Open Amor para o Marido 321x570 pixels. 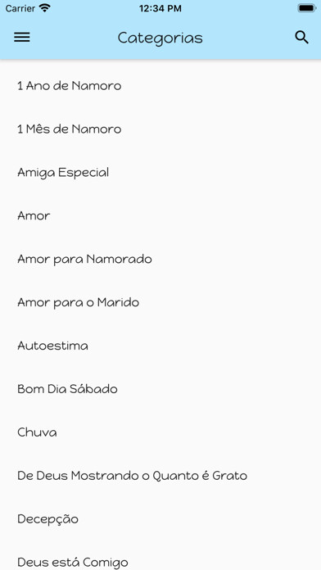[160, 302]
